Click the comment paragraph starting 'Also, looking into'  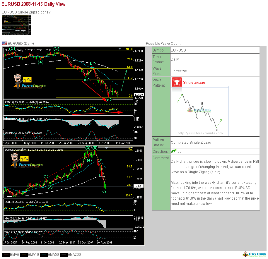(215, 193)
